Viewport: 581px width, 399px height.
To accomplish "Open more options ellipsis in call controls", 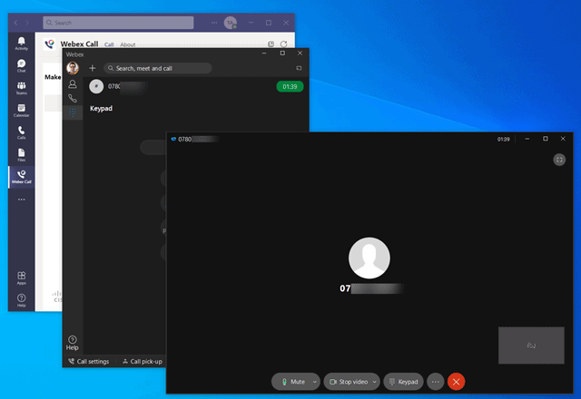I will pyautogui.click(x=436, y=382).
